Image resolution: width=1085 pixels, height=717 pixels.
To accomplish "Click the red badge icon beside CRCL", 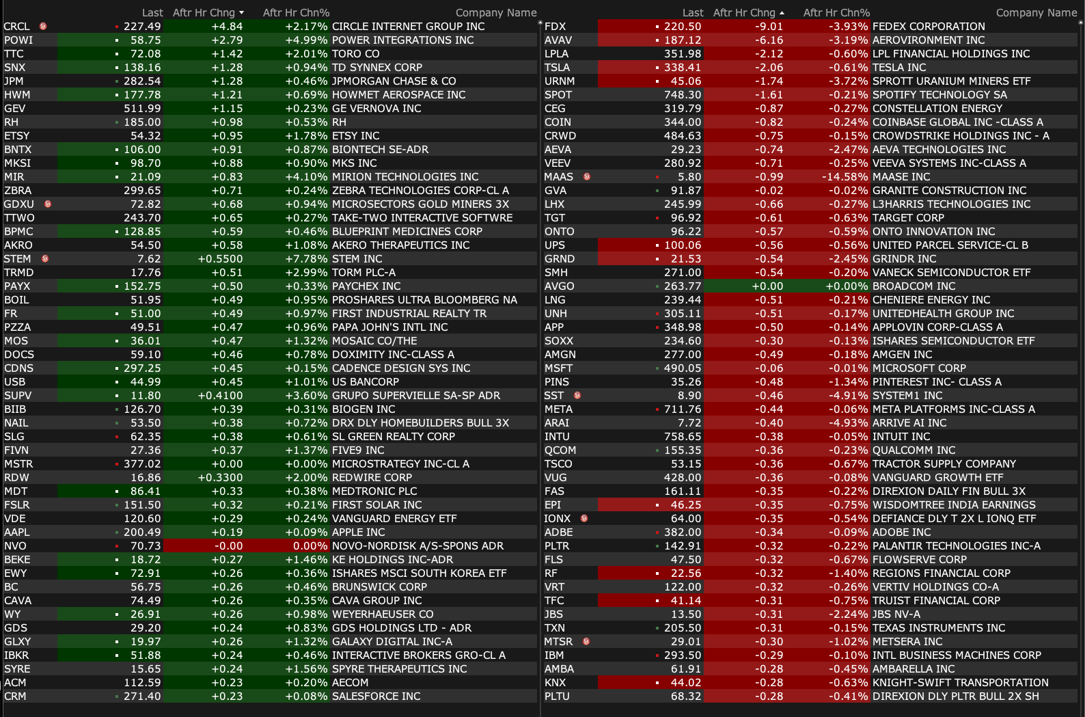I will pyautogui.click(x=43, y=27).
